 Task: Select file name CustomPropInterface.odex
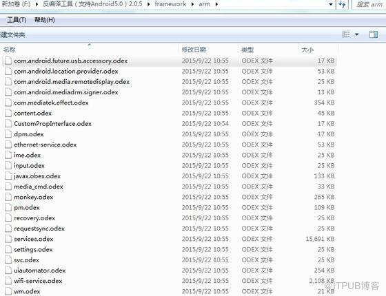click(52, 124)
